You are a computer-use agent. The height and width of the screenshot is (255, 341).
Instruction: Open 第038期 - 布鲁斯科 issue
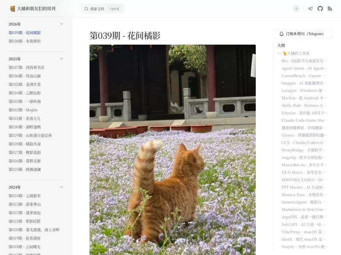[x=25, y=41]
